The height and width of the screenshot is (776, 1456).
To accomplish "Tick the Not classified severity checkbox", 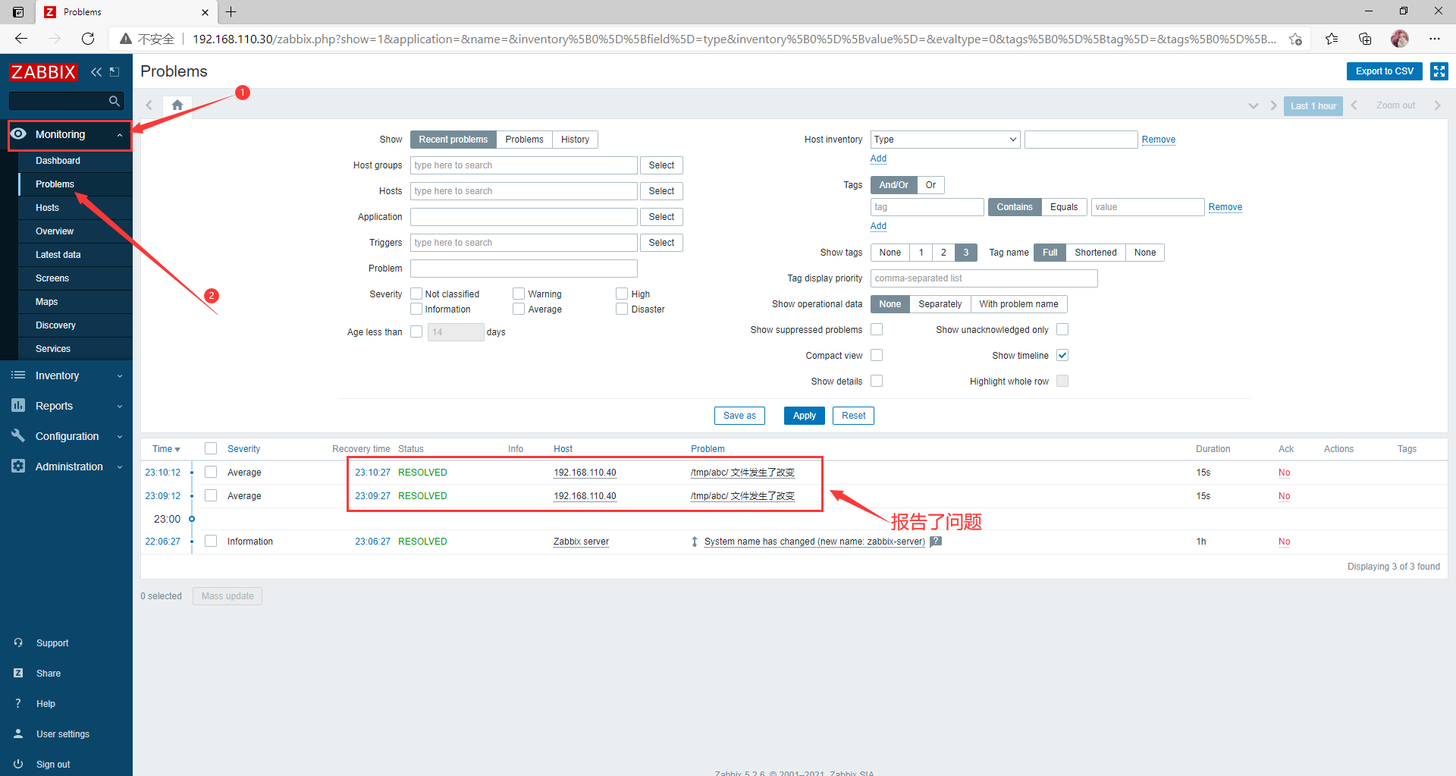I will tap(416, 294).
